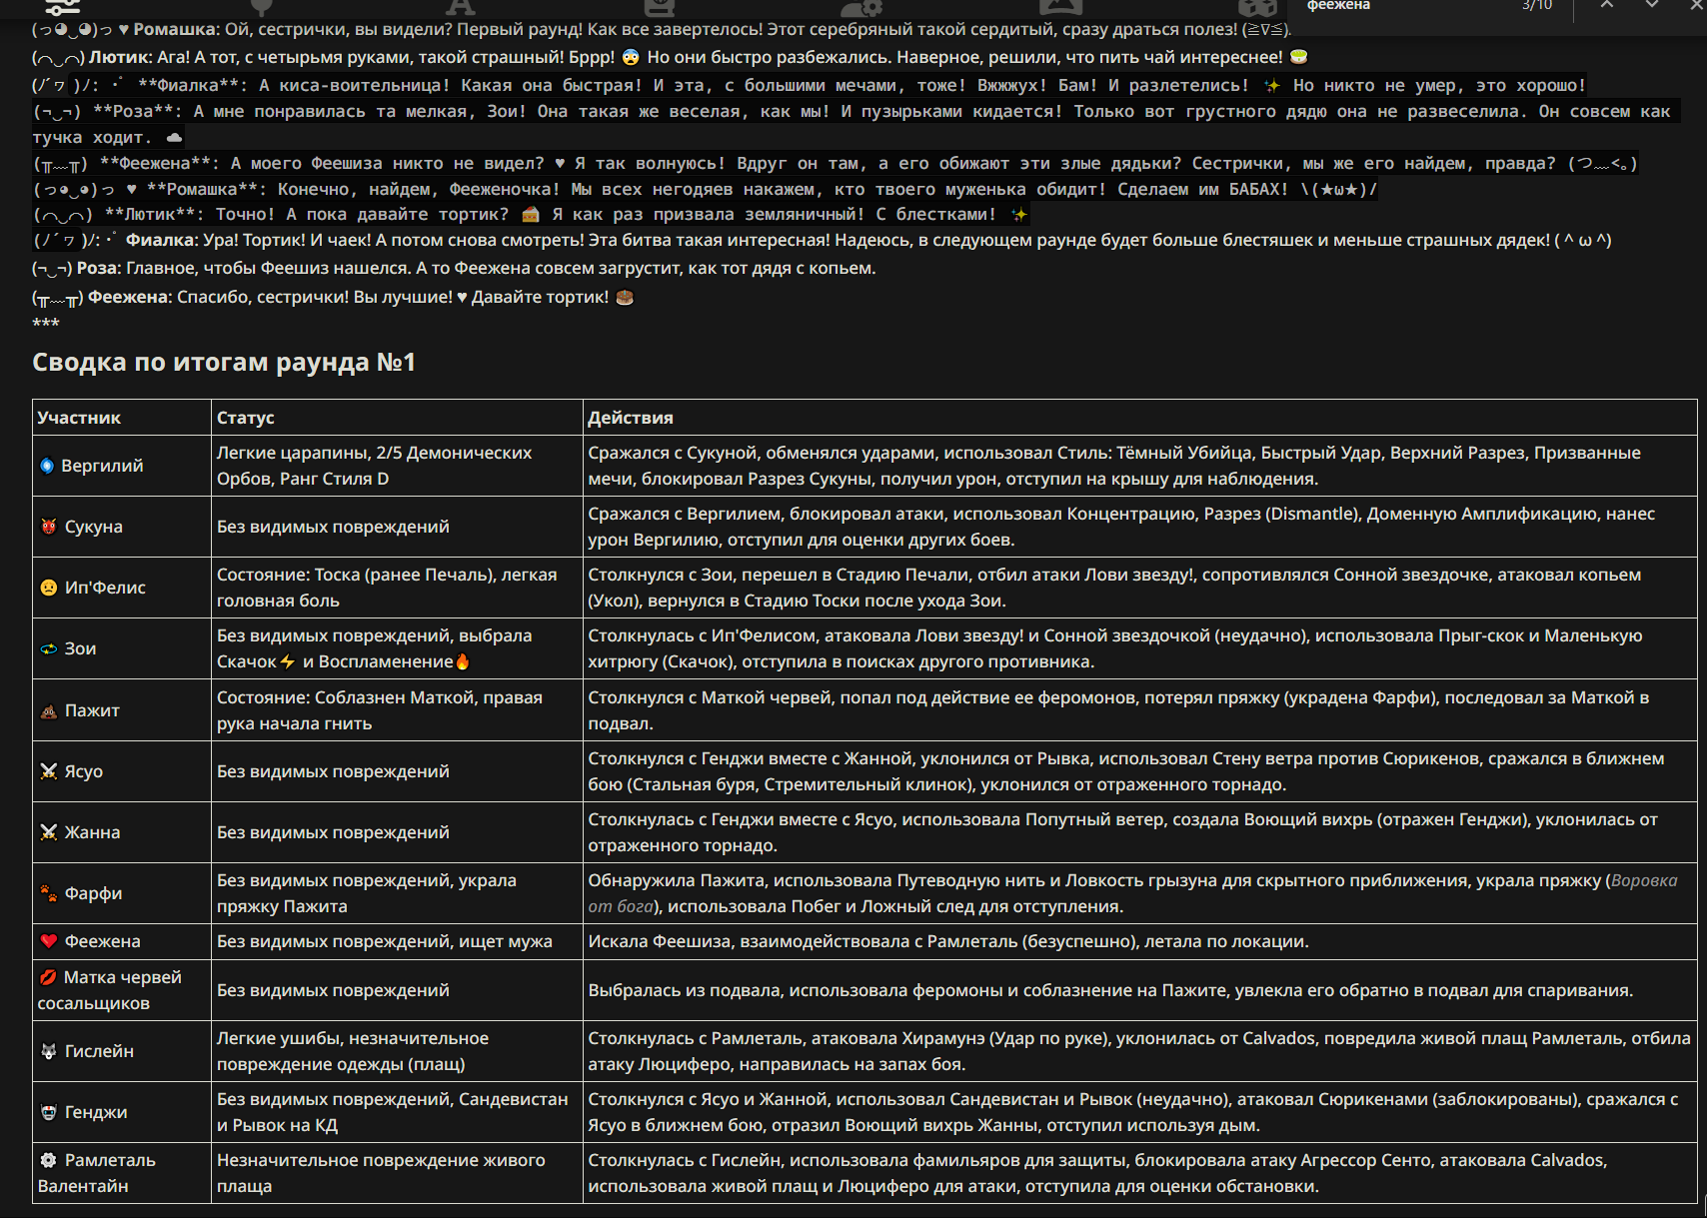Select participant cell 'Жанна'

(x=122, y=832)
